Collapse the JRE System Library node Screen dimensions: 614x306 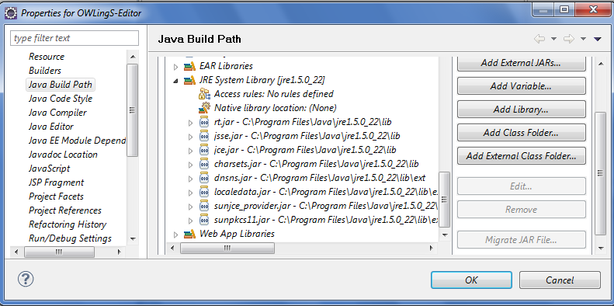coord(176,81)
